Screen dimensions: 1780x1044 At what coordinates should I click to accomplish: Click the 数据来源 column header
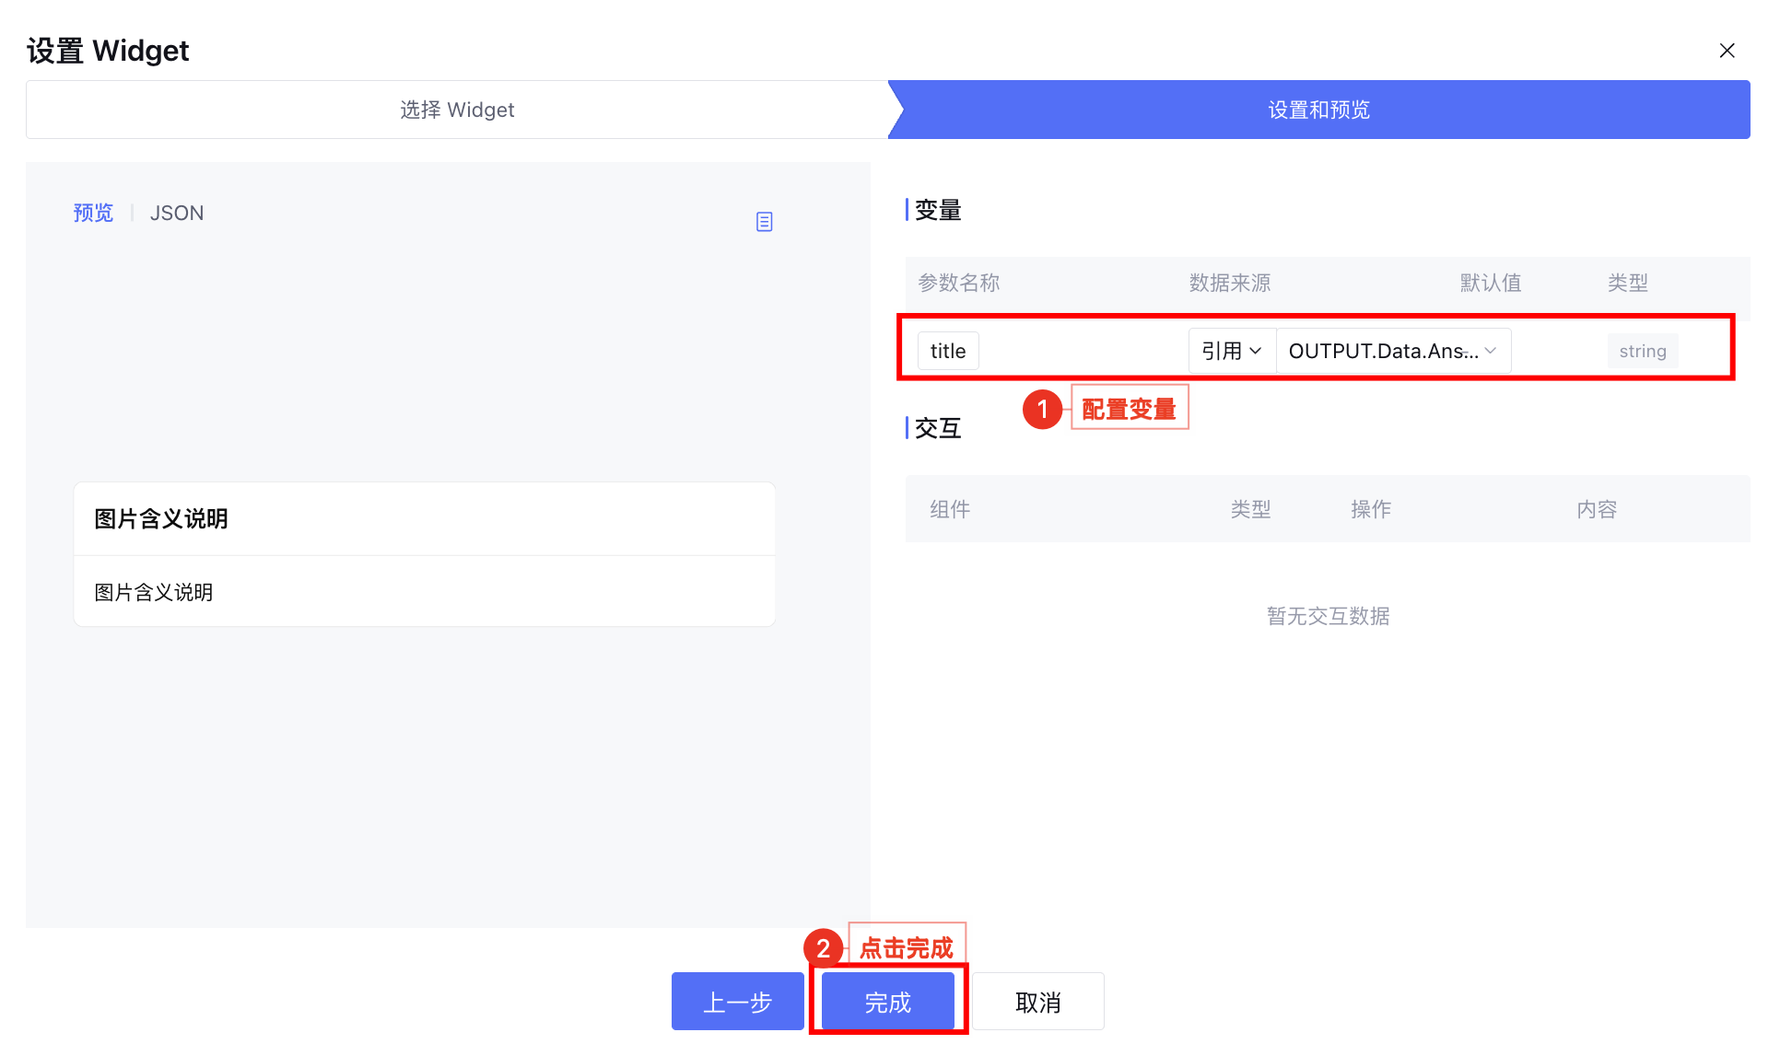pos(1229,283)
